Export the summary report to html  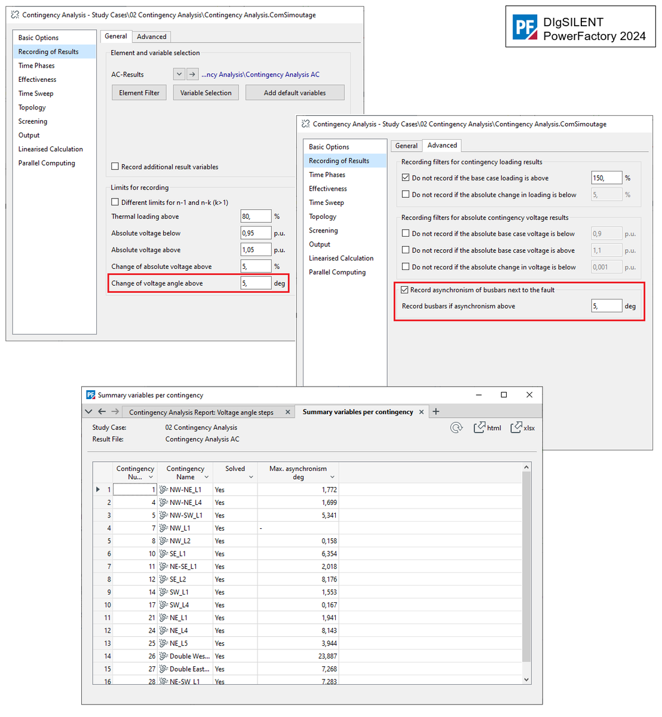(x=487, y=428)
